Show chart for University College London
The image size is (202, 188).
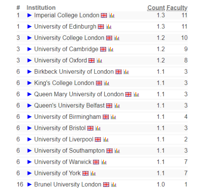[117, 38]
